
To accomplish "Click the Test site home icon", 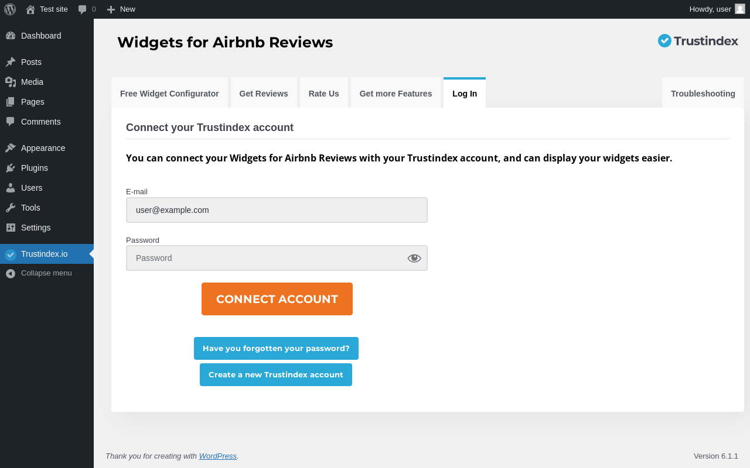I will point(30,9).
